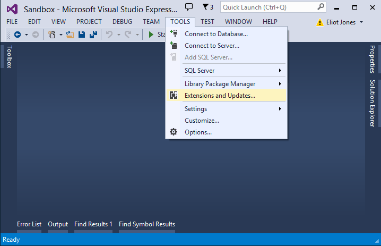This screenshot has width=381, height=246.
Task: Click the Ready status bar text
Action: (11, 240)
